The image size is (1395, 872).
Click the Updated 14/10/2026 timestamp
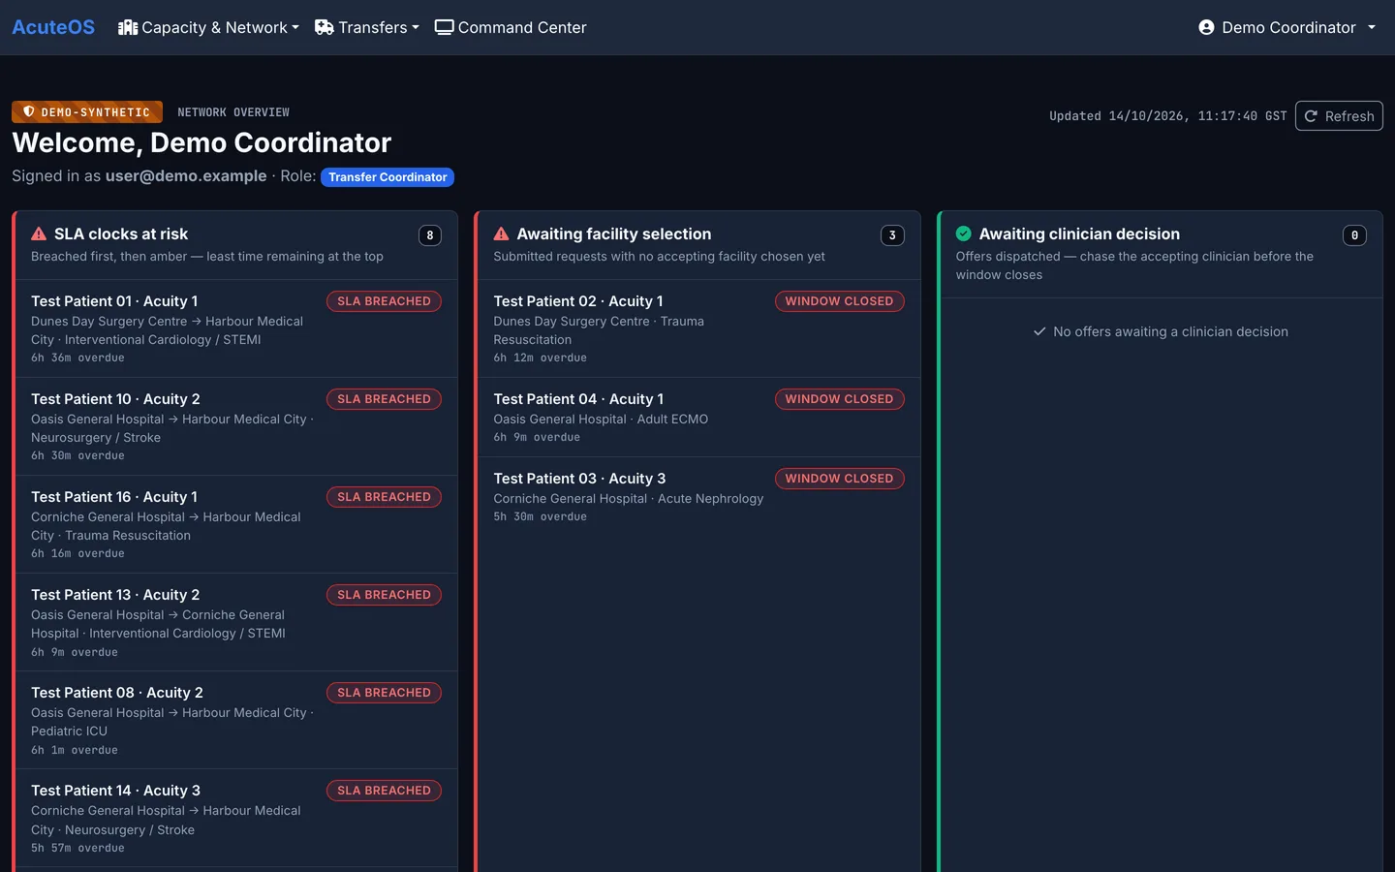tap(1167, 116)
